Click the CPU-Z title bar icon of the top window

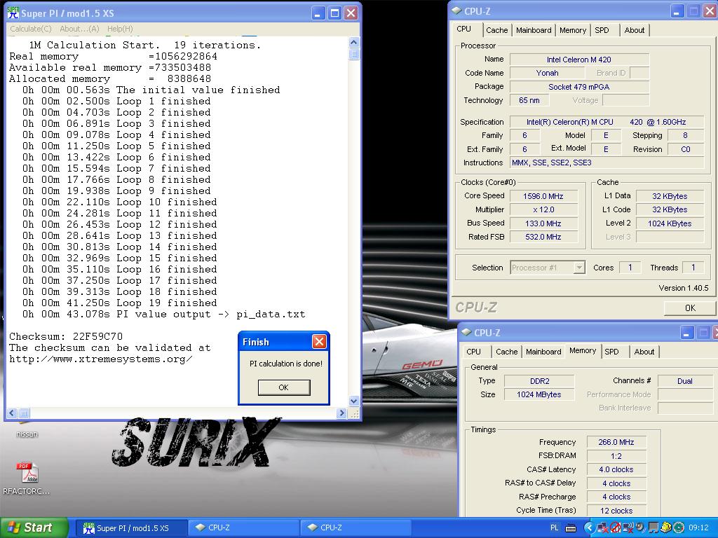coord(456,11)
